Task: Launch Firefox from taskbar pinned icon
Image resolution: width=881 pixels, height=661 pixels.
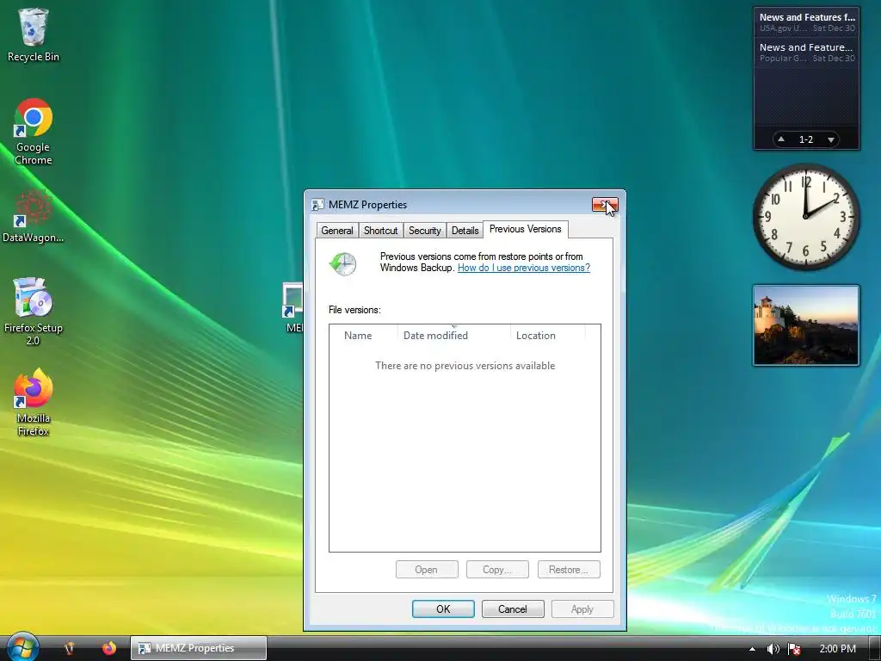Action: [109, 648]
